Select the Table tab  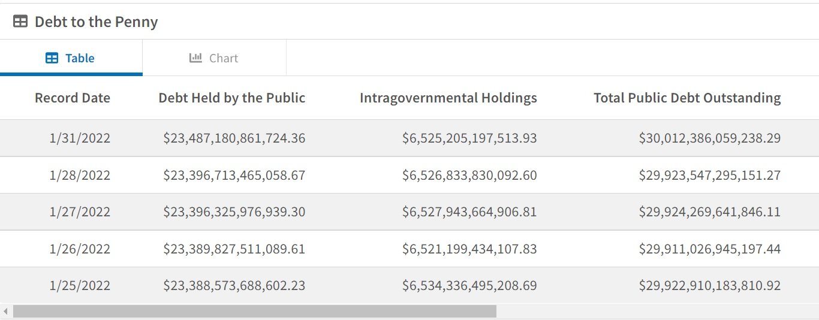click(71, 58)
